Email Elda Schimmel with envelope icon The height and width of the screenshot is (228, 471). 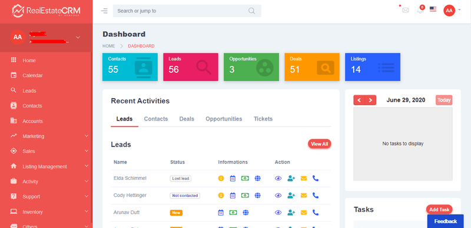click(304, 178)
